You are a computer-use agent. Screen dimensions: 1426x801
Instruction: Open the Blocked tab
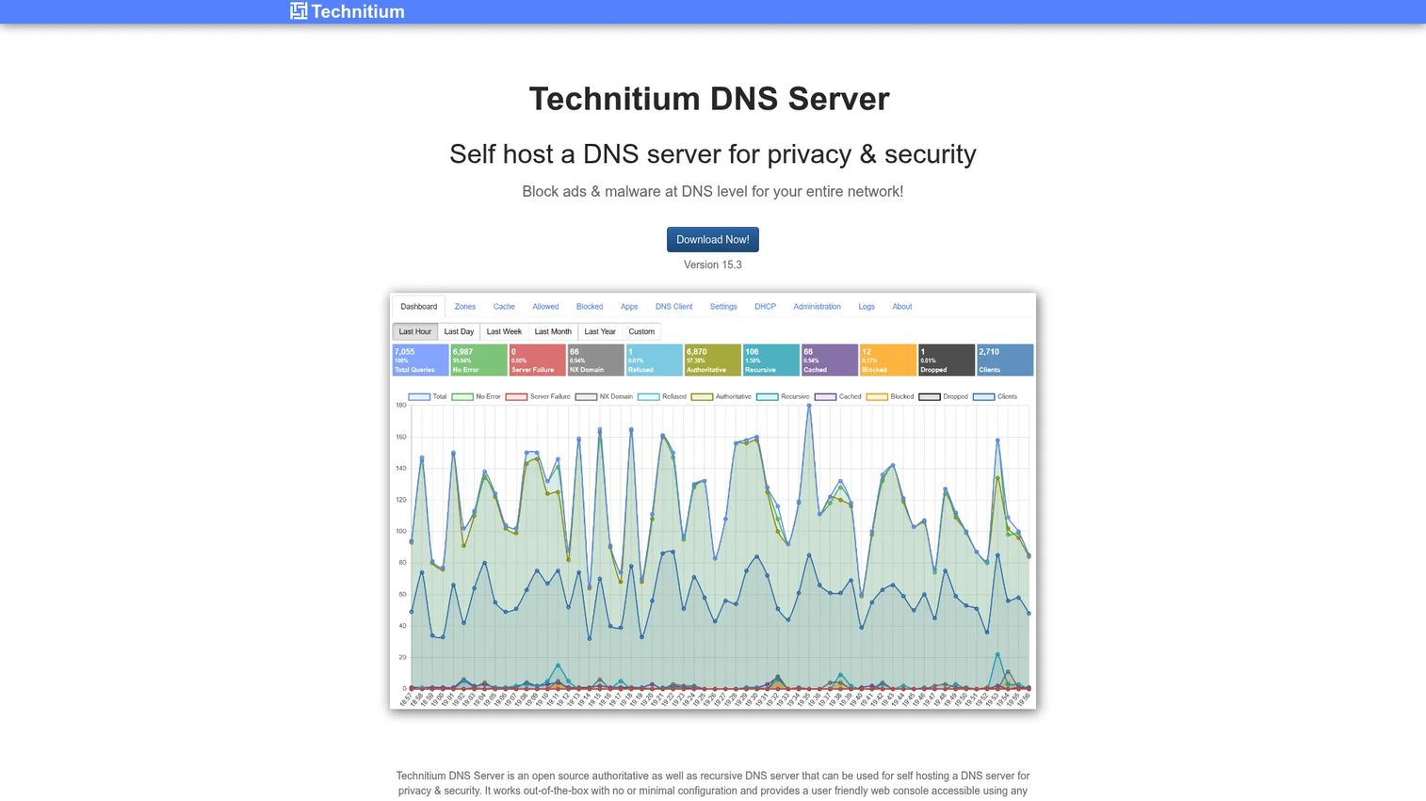point(590,307)
